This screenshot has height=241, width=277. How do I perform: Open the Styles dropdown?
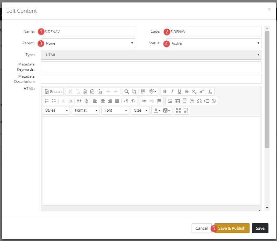point(56,110)
